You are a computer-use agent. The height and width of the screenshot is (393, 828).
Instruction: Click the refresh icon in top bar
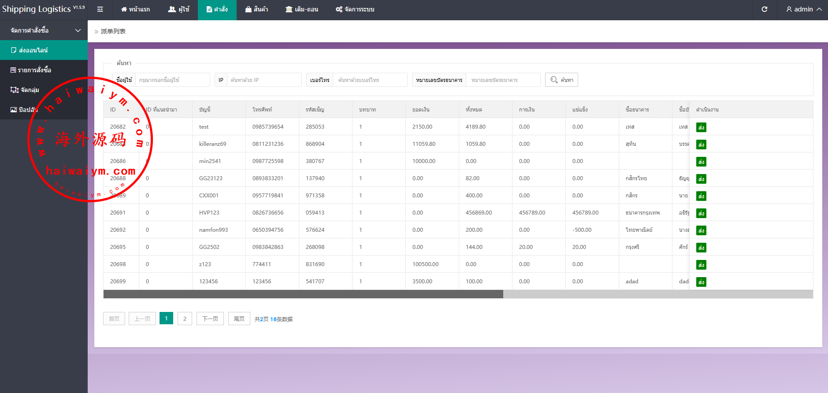tap(765, 9)
